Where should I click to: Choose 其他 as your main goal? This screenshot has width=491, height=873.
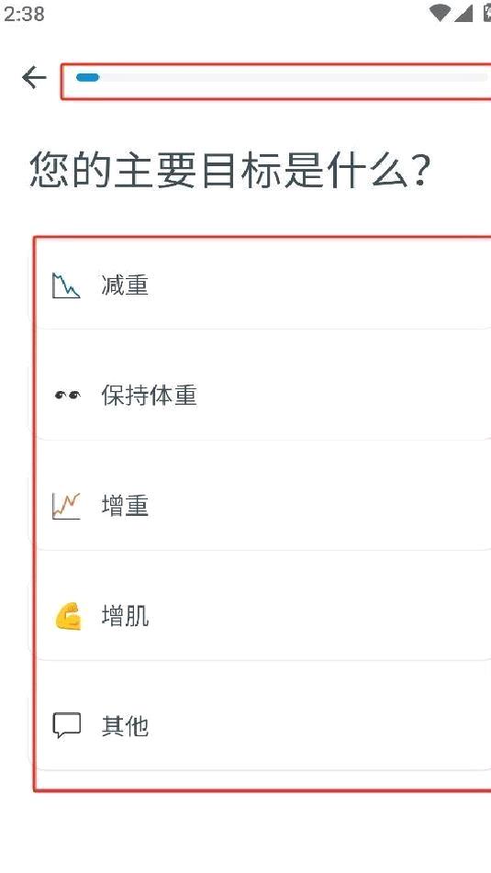pyautogui.click(x=261, y=726)
